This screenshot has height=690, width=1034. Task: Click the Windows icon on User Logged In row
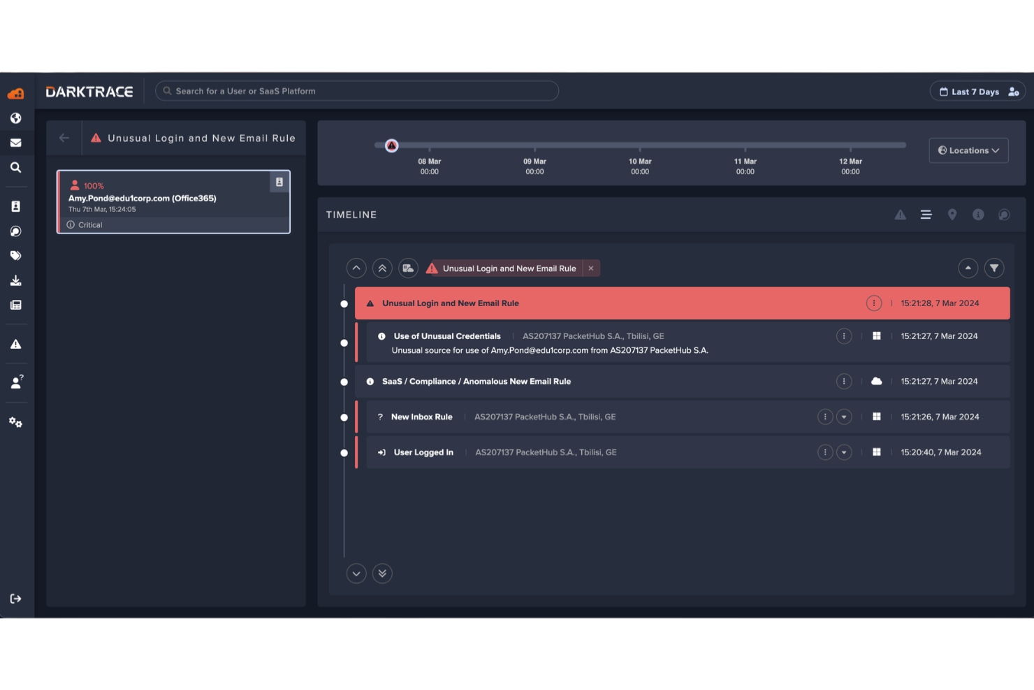click(876, 452)
